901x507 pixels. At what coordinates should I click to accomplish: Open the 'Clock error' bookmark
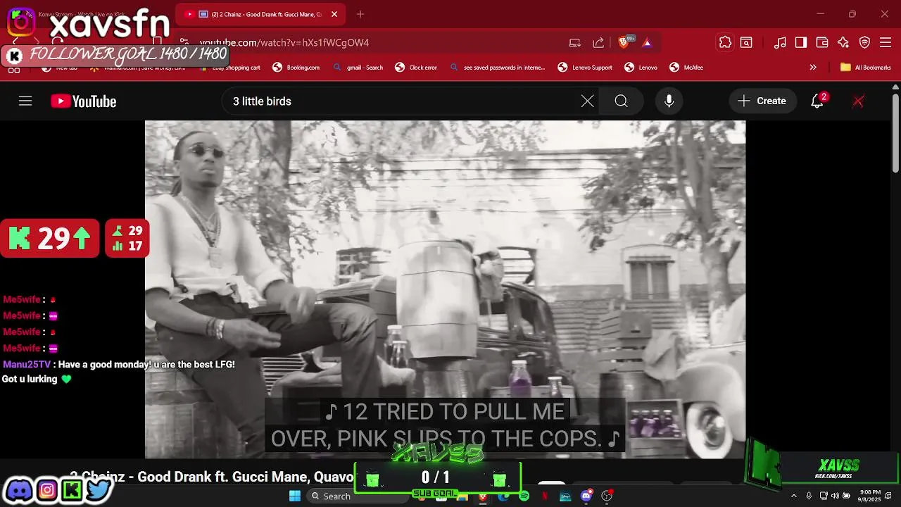coord(416,68)
